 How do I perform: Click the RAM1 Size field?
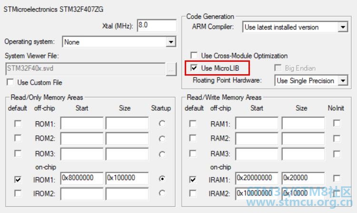(303, 123)
